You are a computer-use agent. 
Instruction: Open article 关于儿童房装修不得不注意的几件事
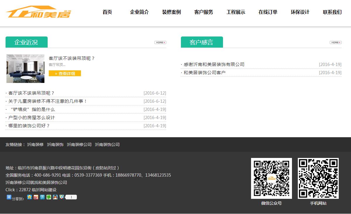pyautogui.click(x=48, y=101)
